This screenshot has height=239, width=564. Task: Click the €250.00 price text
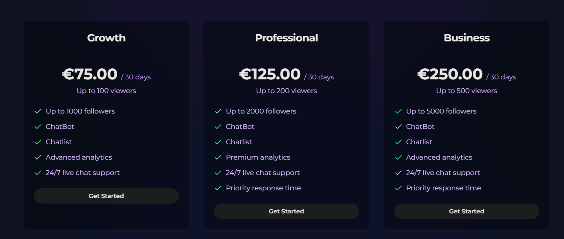click(450, 74)
